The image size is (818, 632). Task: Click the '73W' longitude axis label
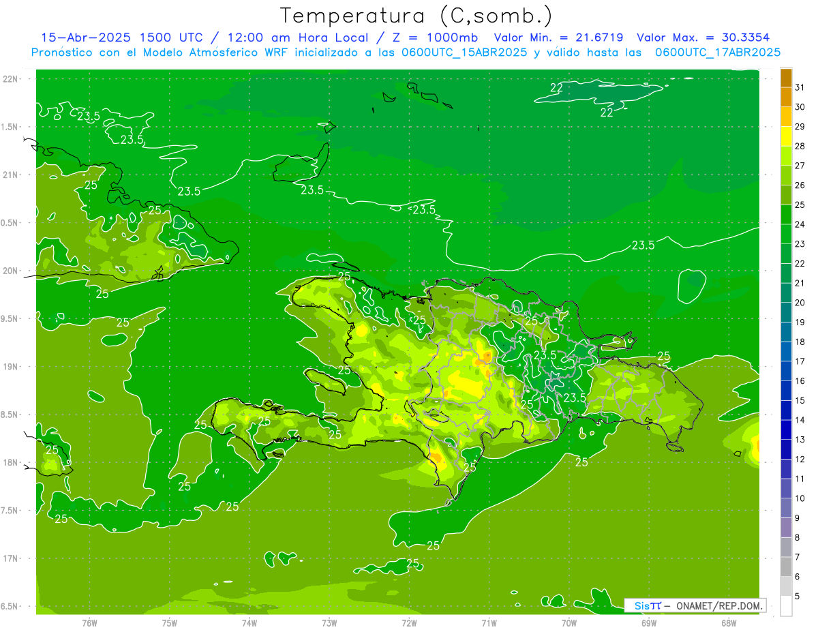tap(329, 622)
